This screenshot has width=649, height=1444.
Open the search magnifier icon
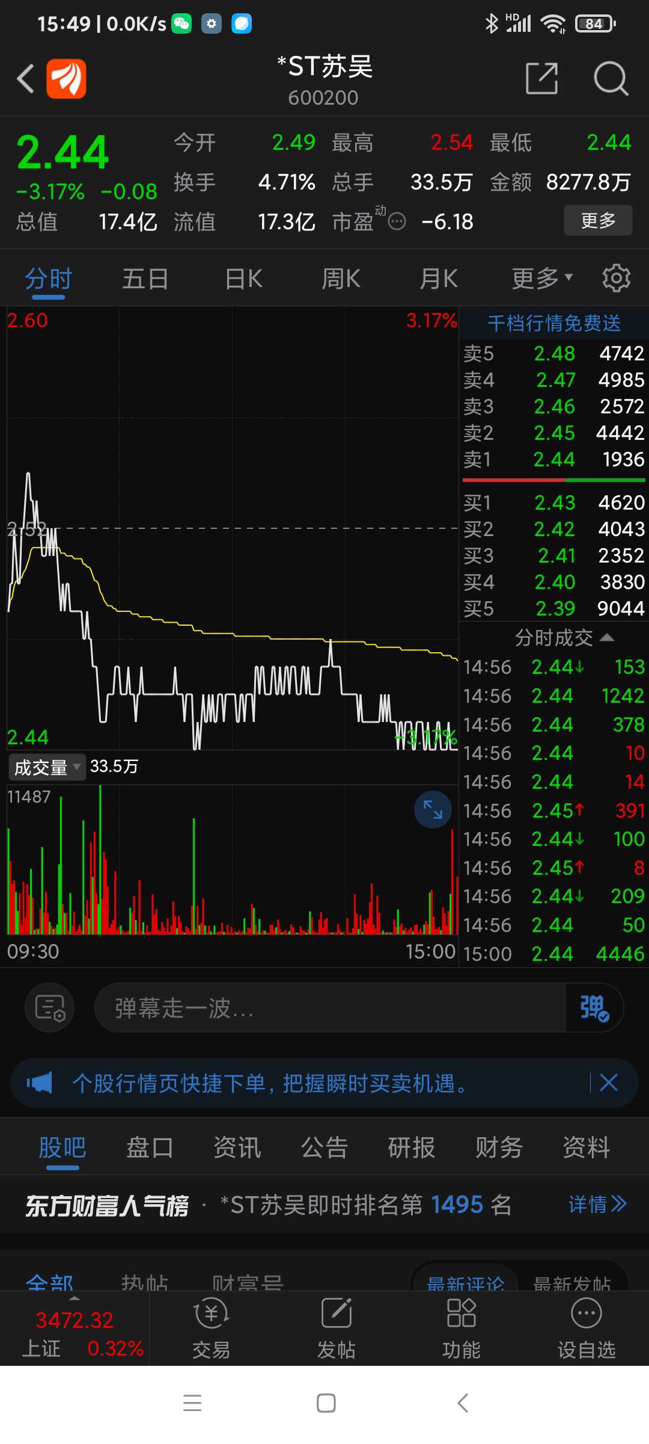click(611, 78)
